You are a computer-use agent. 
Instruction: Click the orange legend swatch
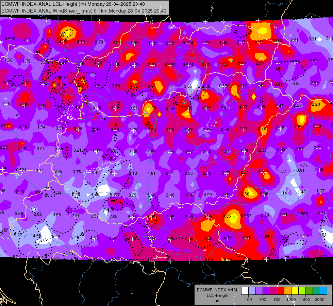tap(288, 291)
